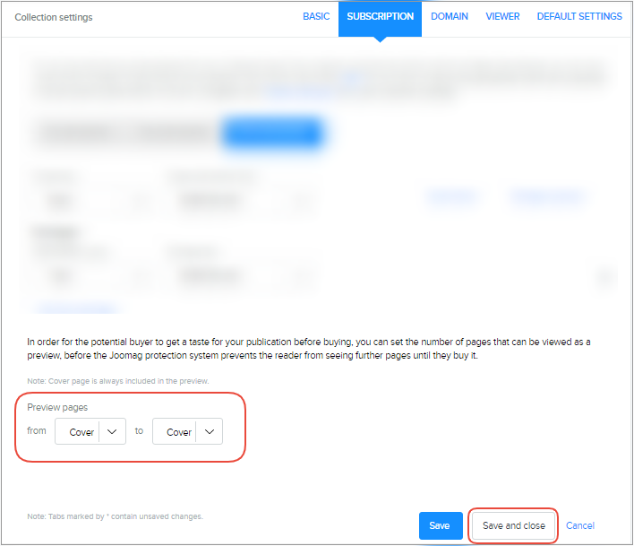This screenshot has height=546, width=634.
Task: Expand the preview pages 'from' Cover dropdown
Action: 90,432
